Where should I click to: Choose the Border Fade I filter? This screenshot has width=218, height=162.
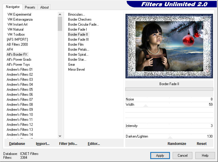[77, 29]
